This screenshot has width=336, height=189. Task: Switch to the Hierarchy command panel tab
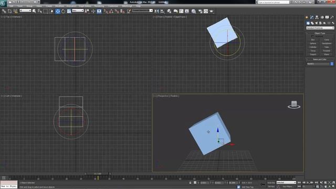pos(317,17)
